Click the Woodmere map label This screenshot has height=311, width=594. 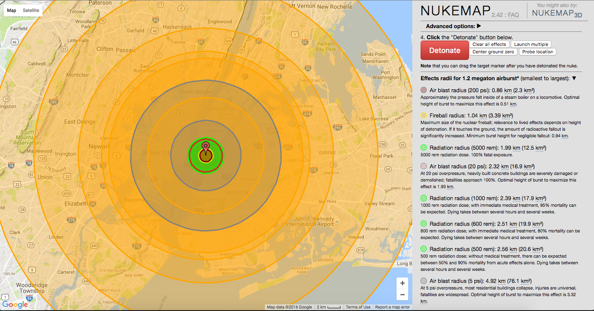tap(376, 228)
